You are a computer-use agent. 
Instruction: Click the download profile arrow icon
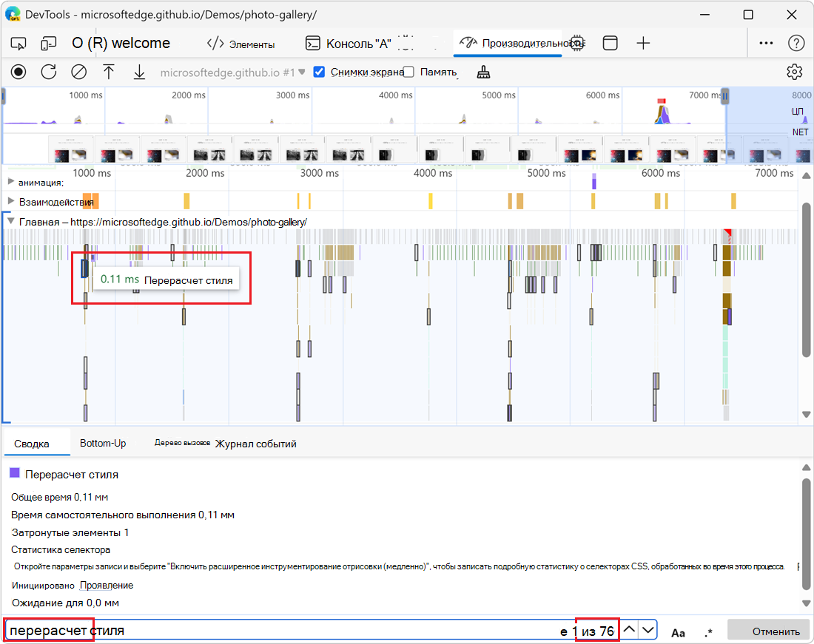[139, 72]
